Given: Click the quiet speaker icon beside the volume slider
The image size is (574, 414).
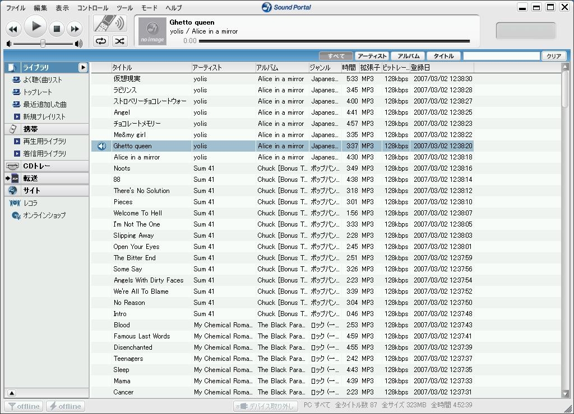Looking at the screenshot, I should coord(9,44).
